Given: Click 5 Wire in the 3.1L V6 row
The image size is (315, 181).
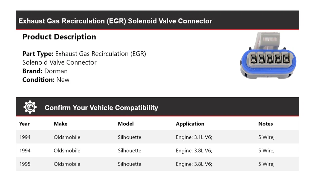Looking at the screenshot, I should coord(266,137).
